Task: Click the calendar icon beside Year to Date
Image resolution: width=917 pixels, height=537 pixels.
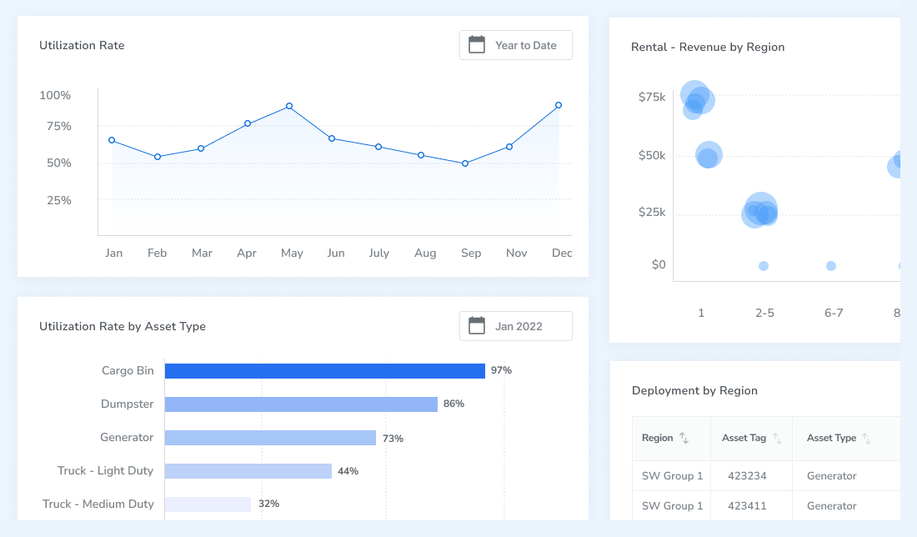Action: coord(477,45)
